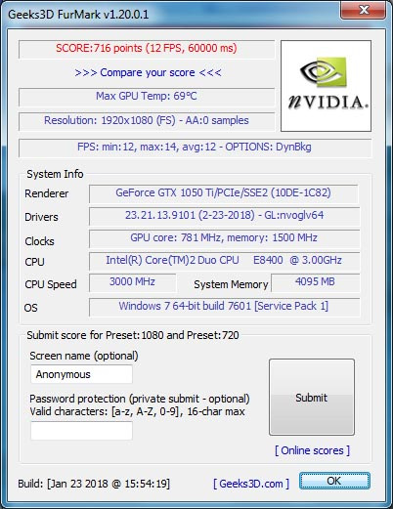Visit the Geeks3D.com link
The width and height of the screenshot is (393, 509).
click(x=251, y=484)
